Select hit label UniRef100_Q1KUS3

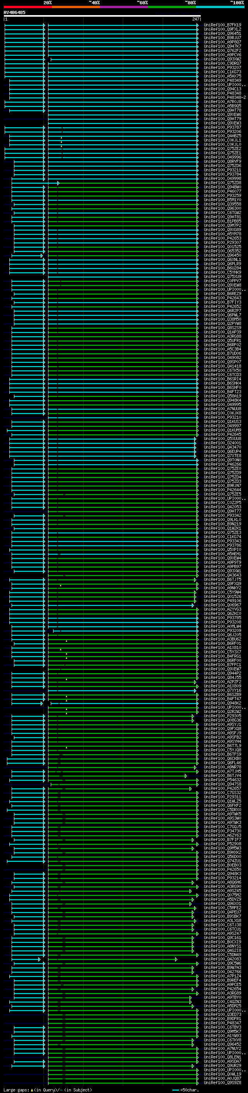(x=222, y=422)
